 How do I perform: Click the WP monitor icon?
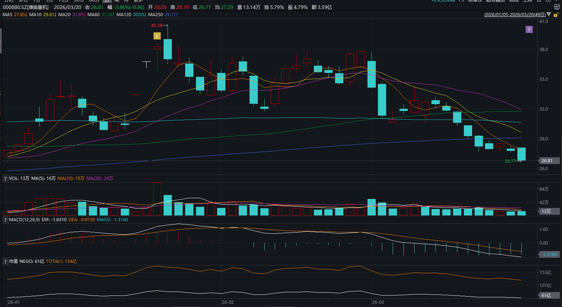[557, 7]
